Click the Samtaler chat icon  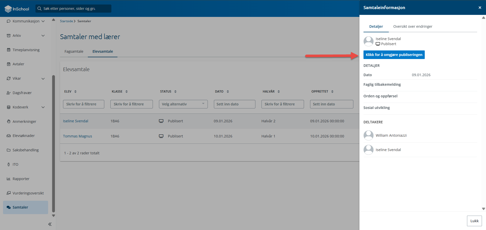pos(9,207)
